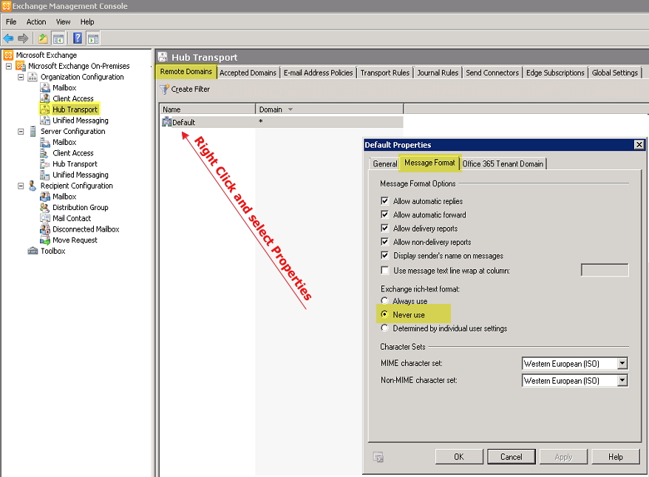The image size is (649, 477).
Task: Click the Forward arrow toolbar icon
Action: click(23, 38)
